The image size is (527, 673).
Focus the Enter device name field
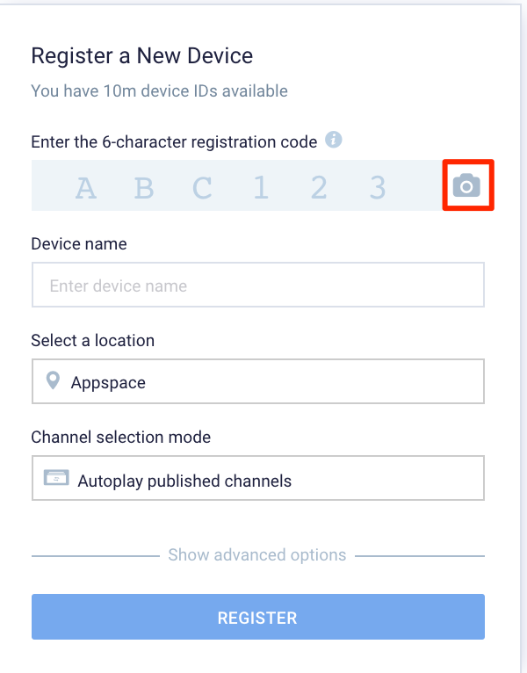(x=258, y=285)
